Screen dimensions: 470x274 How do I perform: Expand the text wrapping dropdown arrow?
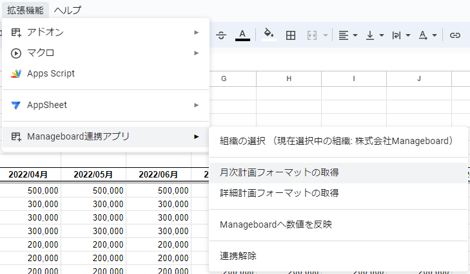[408, 35]
